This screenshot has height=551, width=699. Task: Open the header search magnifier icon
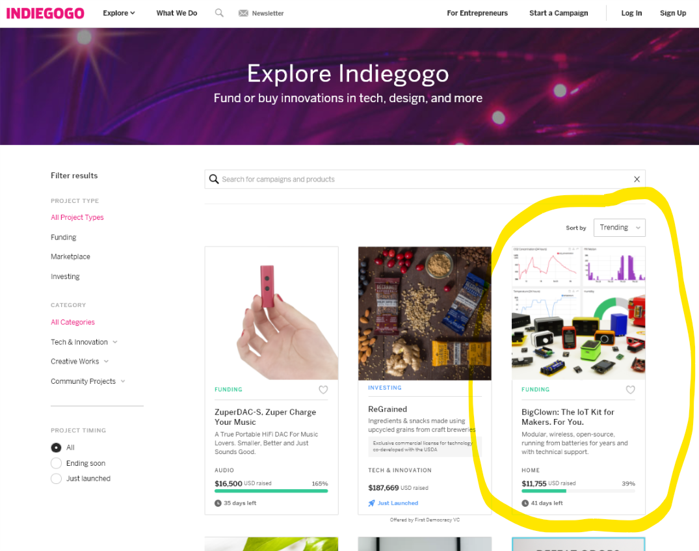(219, 13)
